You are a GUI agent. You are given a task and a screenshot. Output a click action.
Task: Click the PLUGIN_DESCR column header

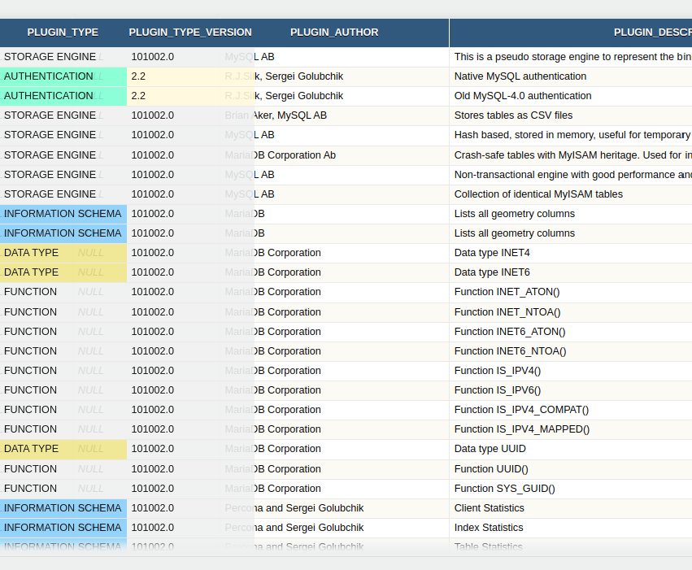[652, 33]
